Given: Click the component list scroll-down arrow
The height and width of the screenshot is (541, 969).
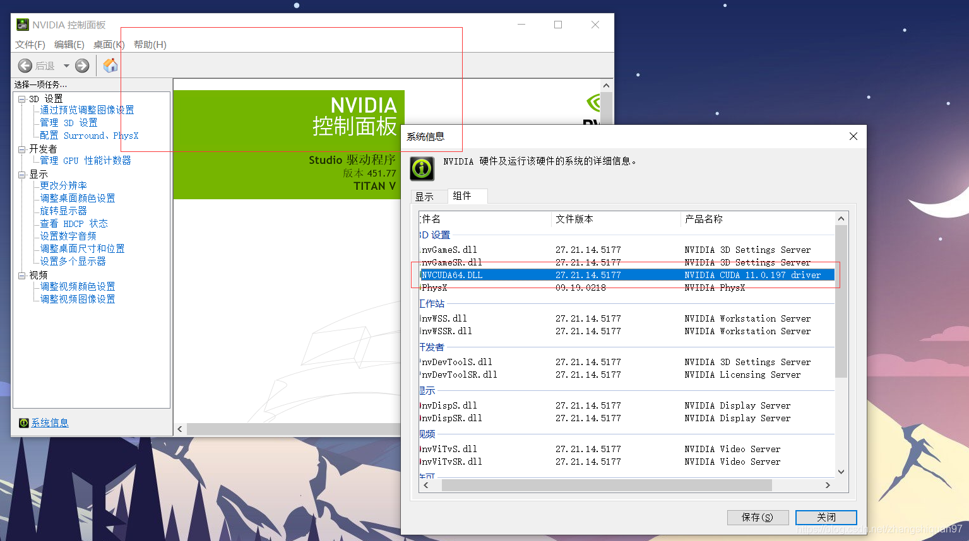Looking at the screenshot, I should 841,472.
